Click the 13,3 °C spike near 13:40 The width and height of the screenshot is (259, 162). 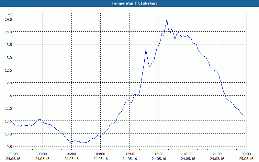[146, 50]
